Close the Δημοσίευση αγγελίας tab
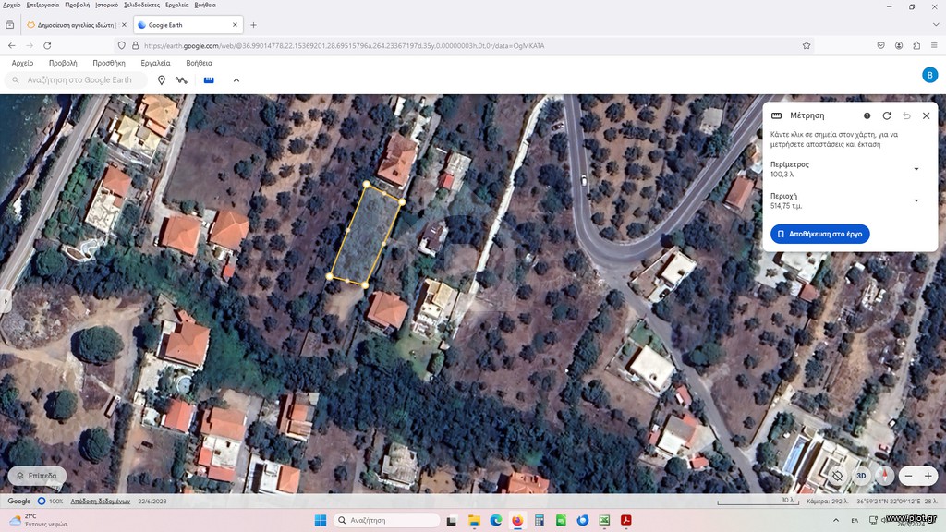Image resolution: width=946 pixels, height=532 pixels. pos(125,25)
